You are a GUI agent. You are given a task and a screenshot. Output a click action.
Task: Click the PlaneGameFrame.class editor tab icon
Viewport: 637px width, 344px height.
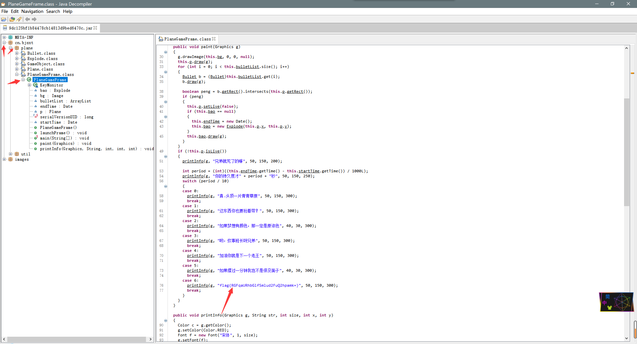point(161,39)
